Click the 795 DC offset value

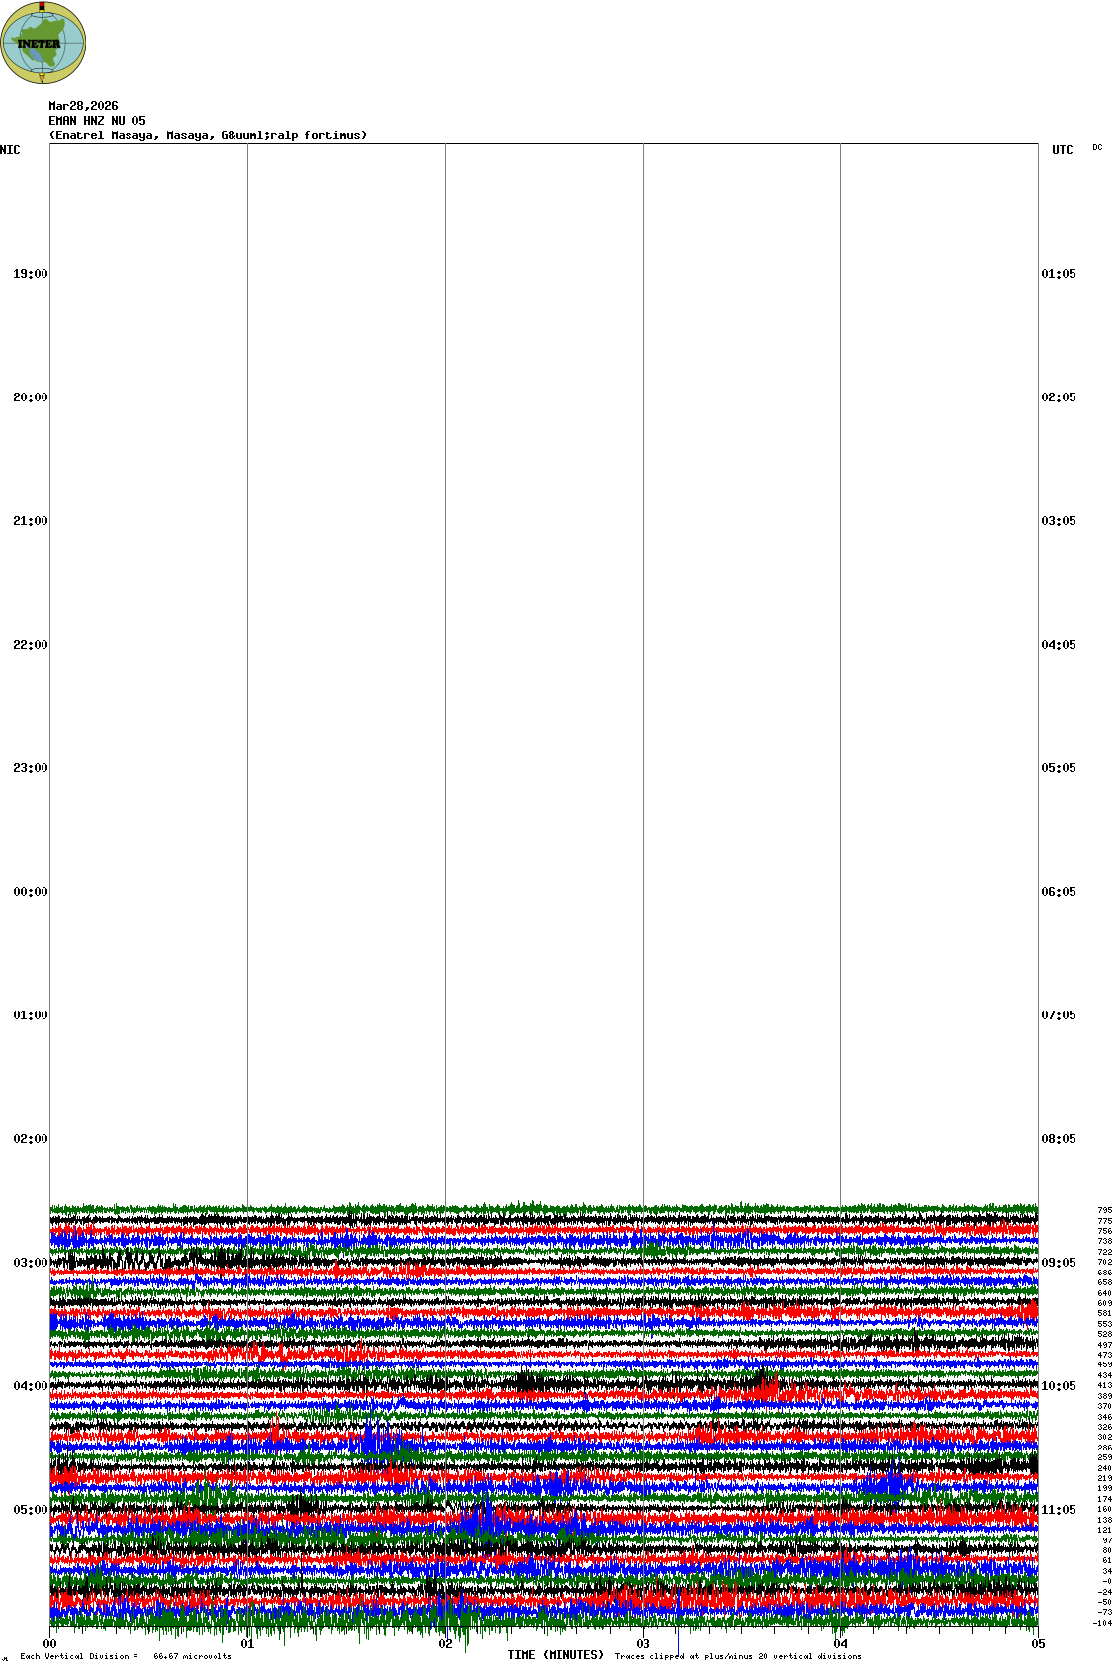pos(1104,1210)
